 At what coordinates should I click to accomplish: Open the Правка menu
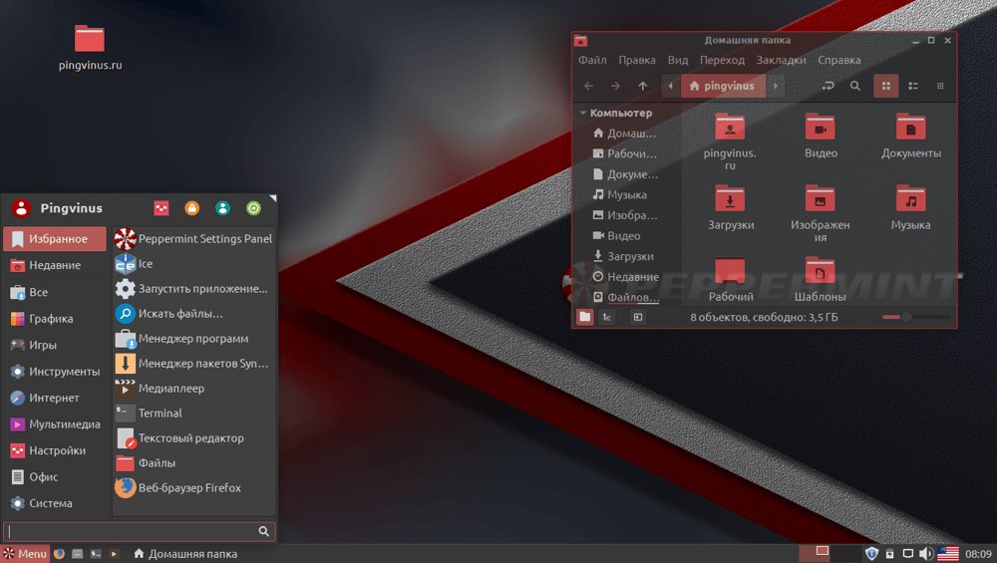(636, 60)
